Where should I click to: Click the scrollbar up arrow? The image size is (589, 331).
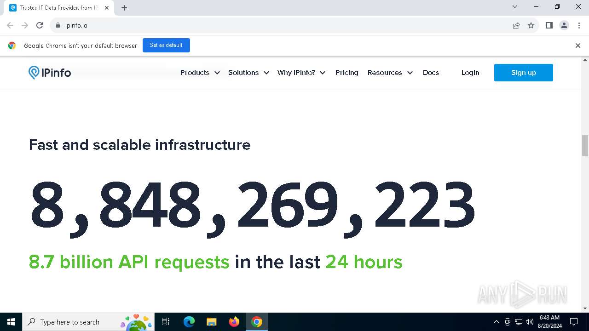click(585, 60)
